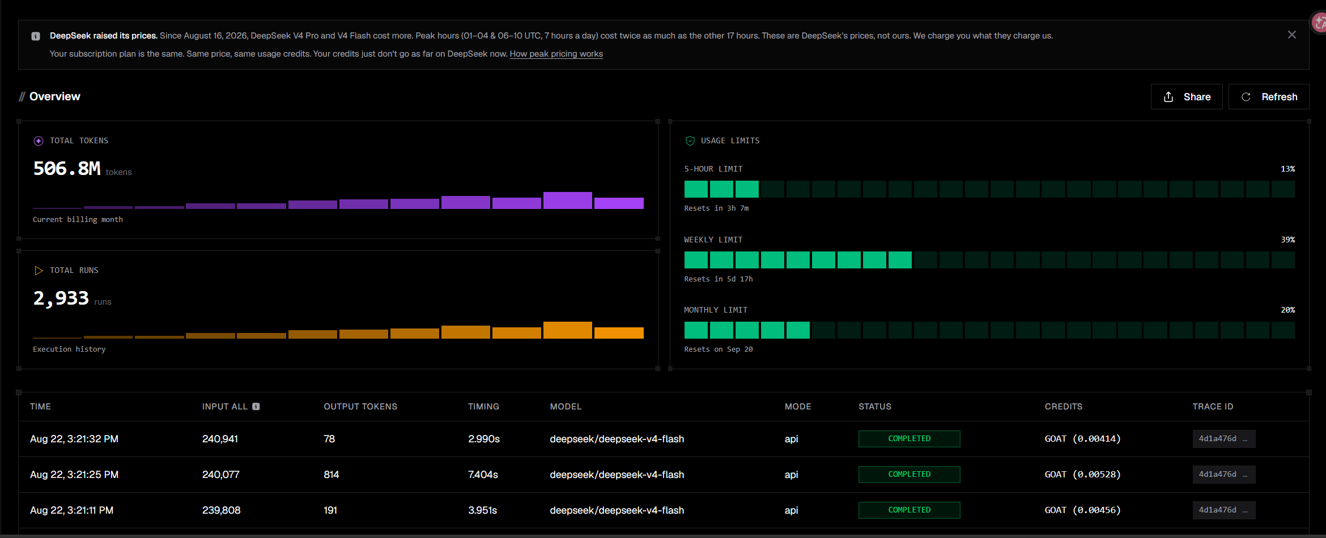
Task: Open trace ID of the 3:21:32 PM run
Action: point(1223,439)
